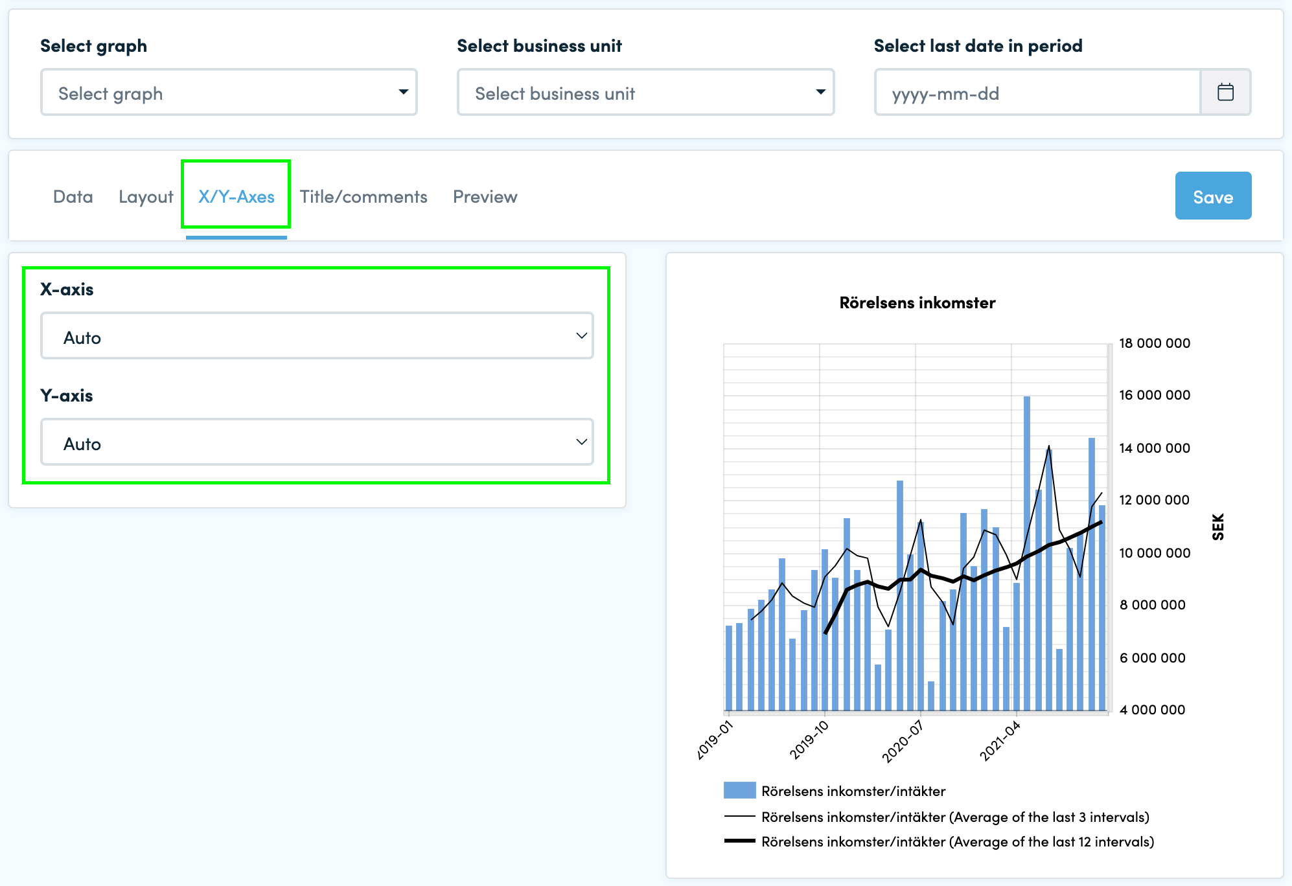This screenshot has width=1292, height=886.
Task: Click the thin line legend marker
Action: pos(739,817)
